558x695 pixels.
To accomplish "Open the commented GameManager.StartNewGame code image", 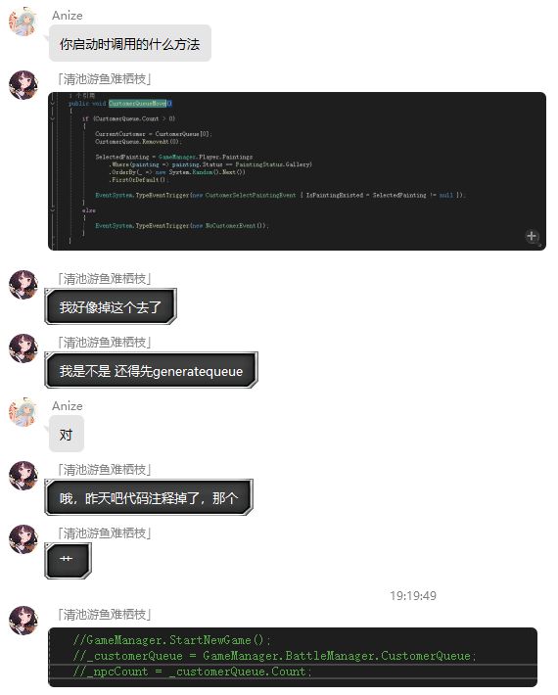I will click(293, 657).
